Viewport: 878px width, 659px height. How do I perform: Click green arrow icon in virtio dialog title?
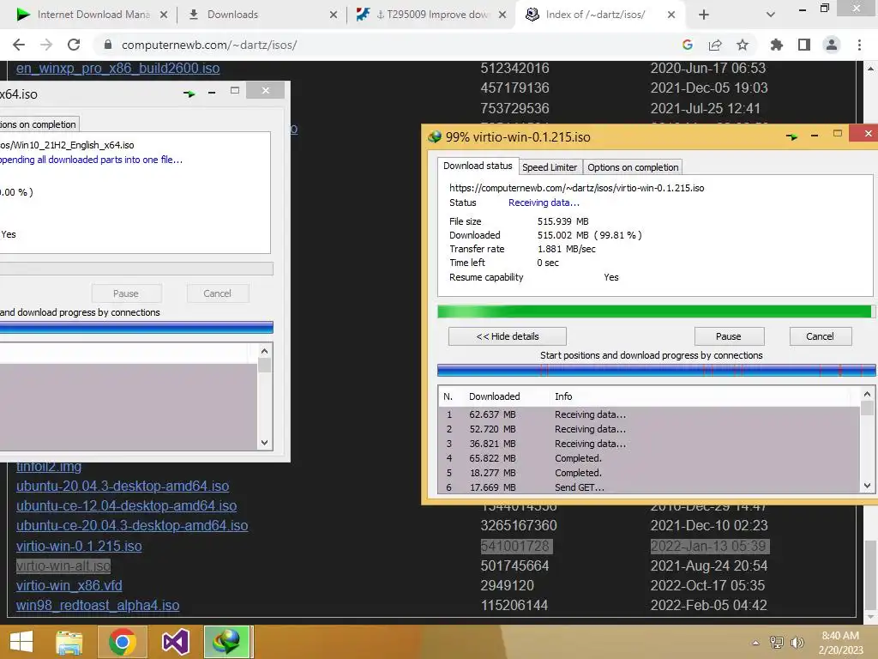click(x=791, y=136)
